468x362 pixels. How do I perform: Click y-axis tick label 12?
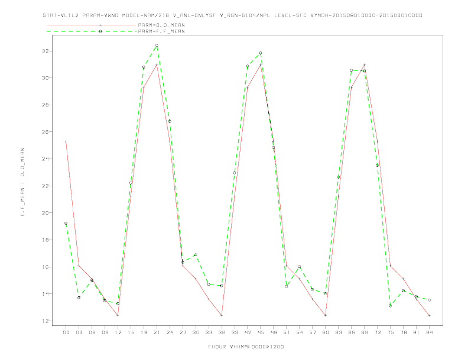click(45, 321)
